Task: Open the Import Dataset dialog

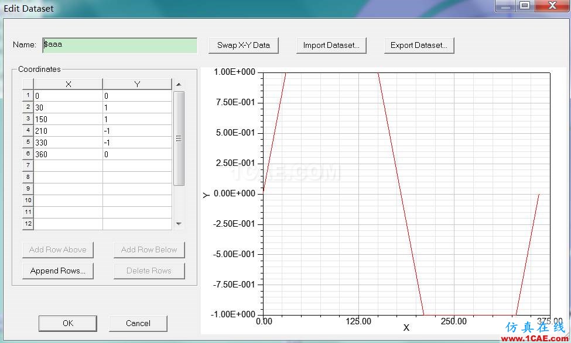Action: pyautogui.click(x=331, y=46)
